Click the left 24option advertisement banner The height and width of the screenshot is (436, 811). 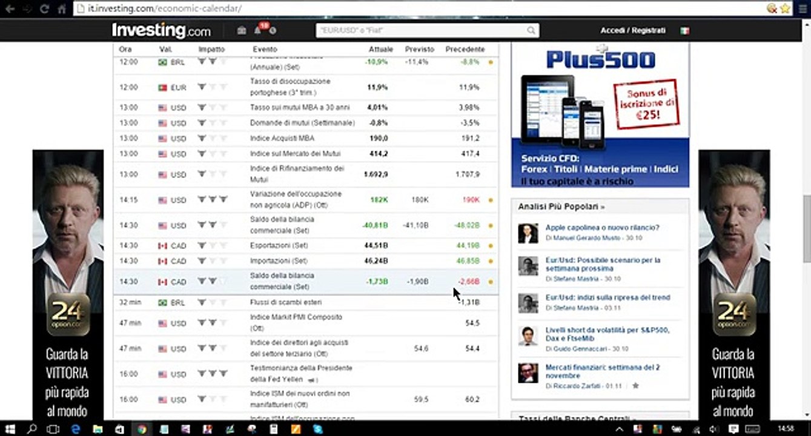tap(68, 285)
